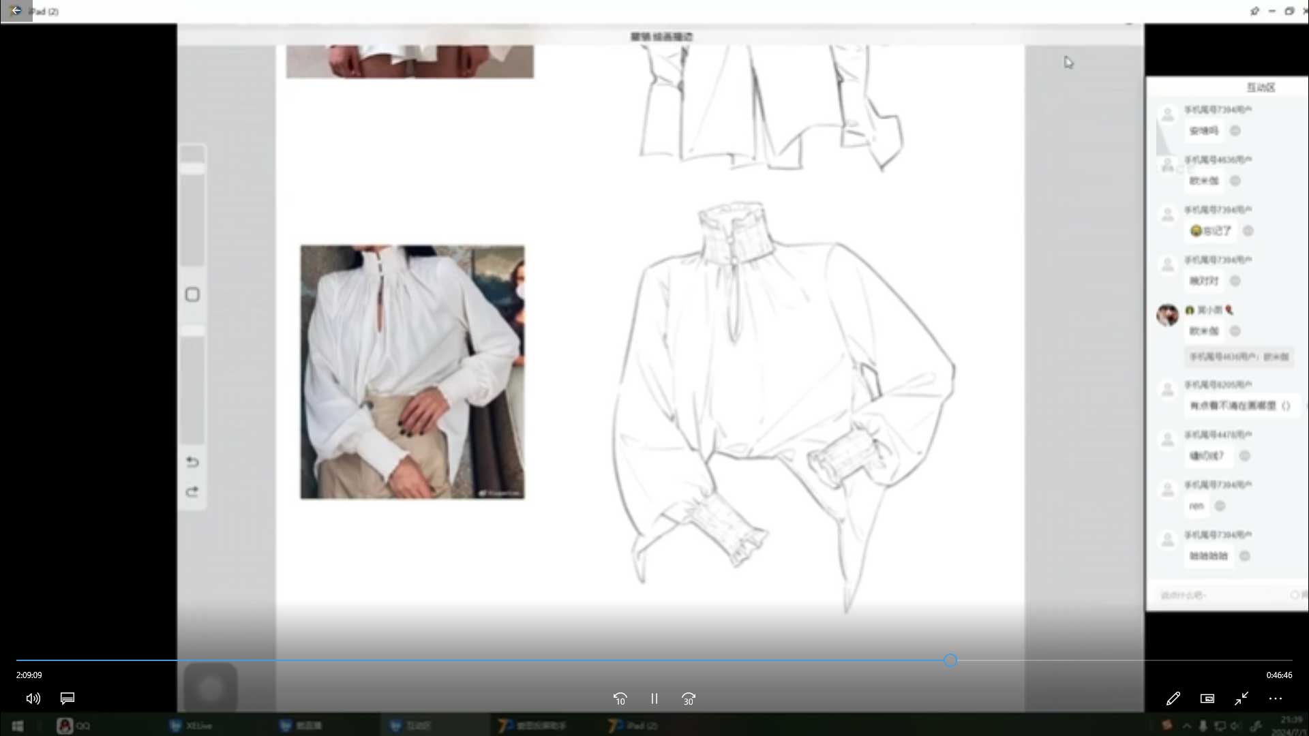1309x736 pixels.
Task: Click undo arrow in drawing sidebar
Action: point(192,463)
